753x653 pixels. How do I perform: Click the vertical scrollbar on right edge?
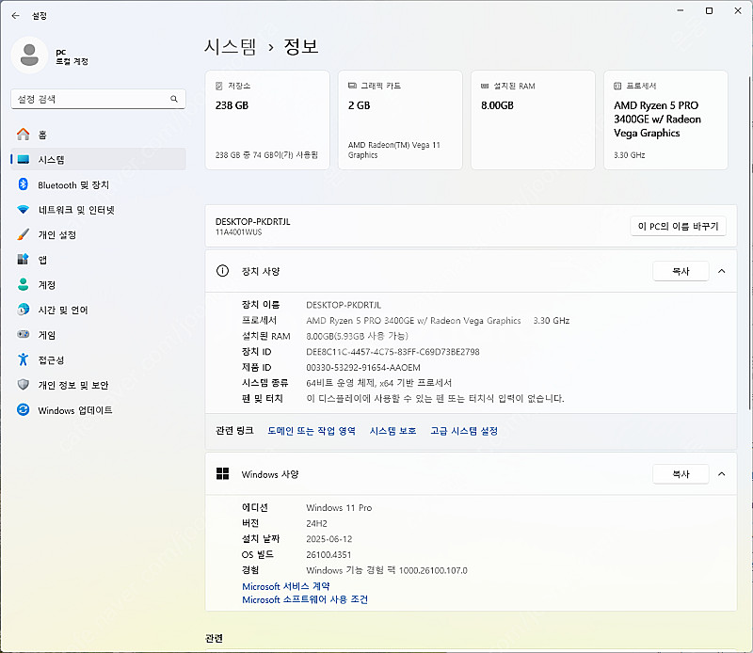pos(749,243)
